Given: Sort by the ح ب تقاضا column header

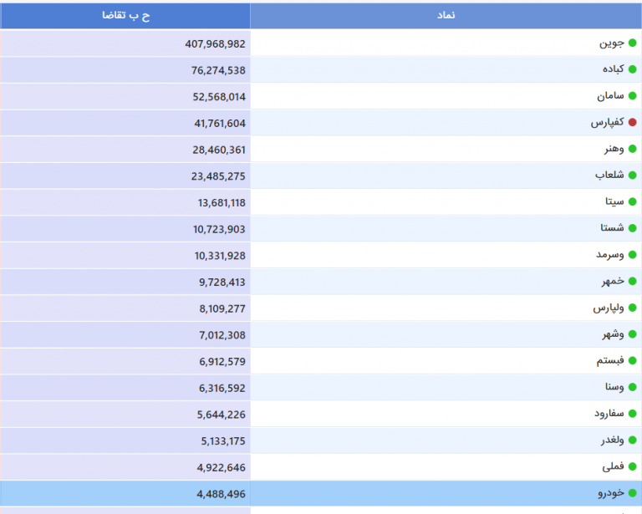Looking at the screenshot, I should click(x=125, y=16).
